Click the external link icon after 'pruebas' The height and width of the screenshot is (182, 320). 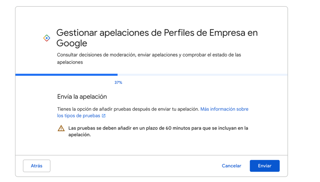(x=104, y=116)
